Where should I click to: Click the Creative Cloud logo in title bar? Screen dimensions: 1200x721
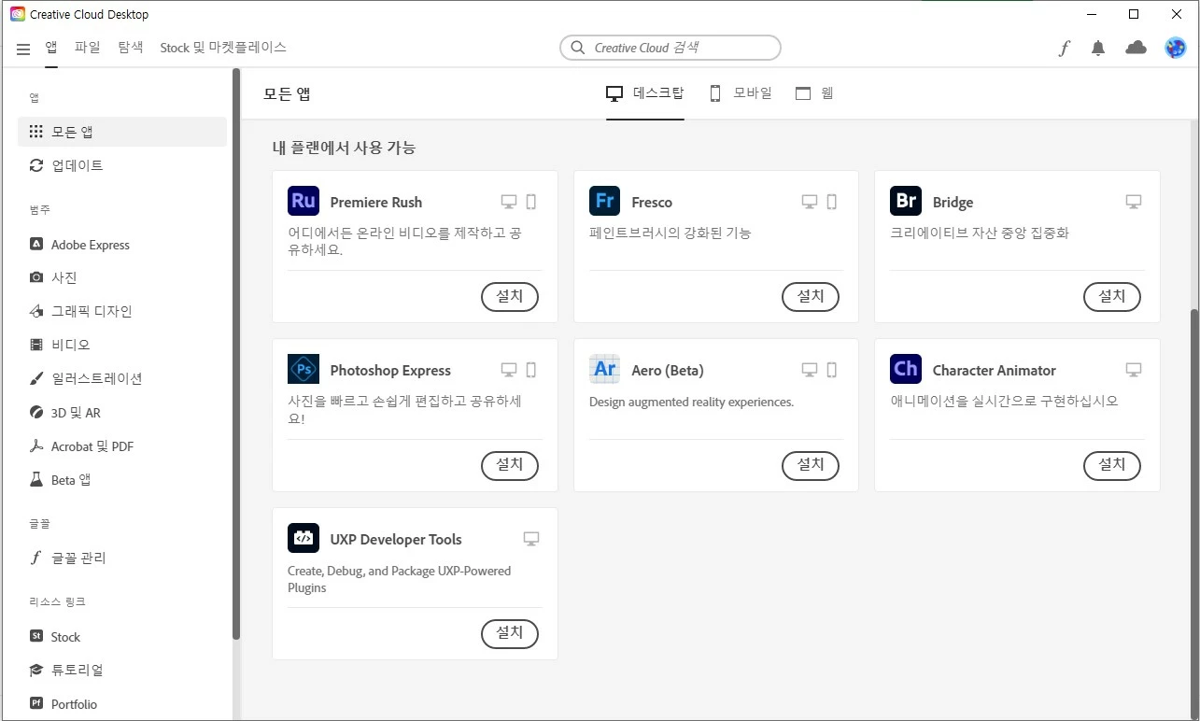click(x=17, y=14)
